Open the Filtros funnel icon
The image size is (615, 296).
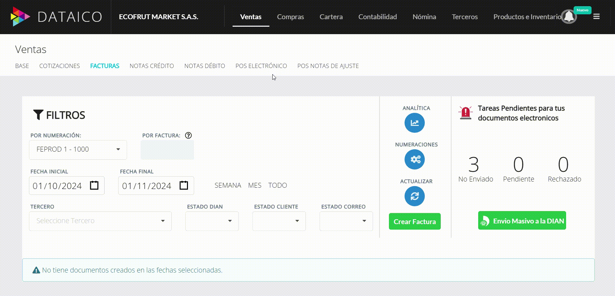(x=38, y=114)
